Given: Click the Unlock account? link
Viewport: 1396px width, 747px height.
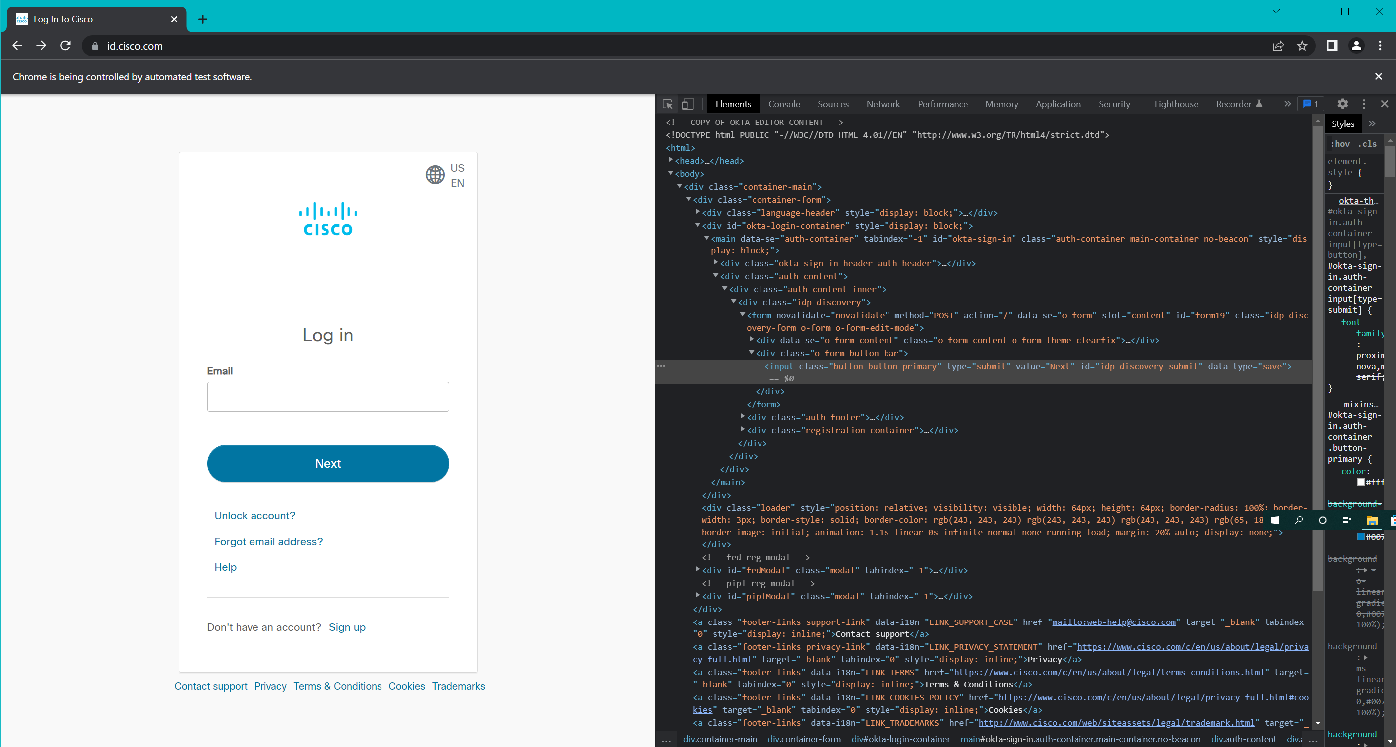Looking at the screenshot, I should coord(254,516).
